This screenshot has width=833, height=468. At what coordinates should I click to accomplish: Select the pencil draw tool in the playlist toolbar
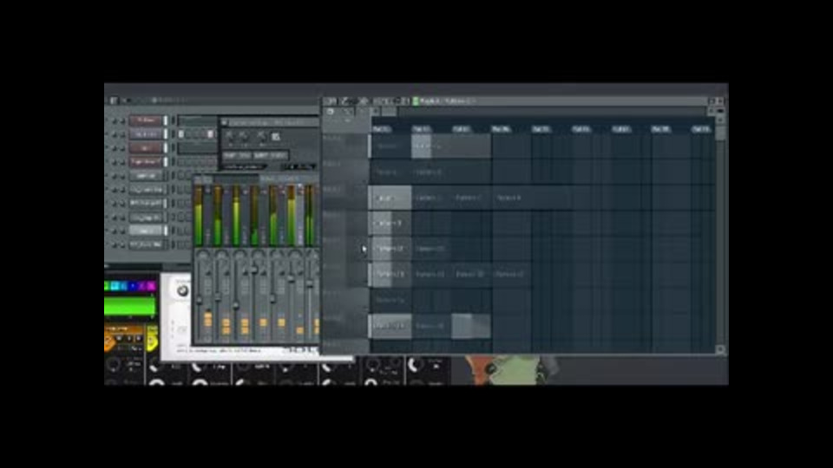tap(344, 101)
